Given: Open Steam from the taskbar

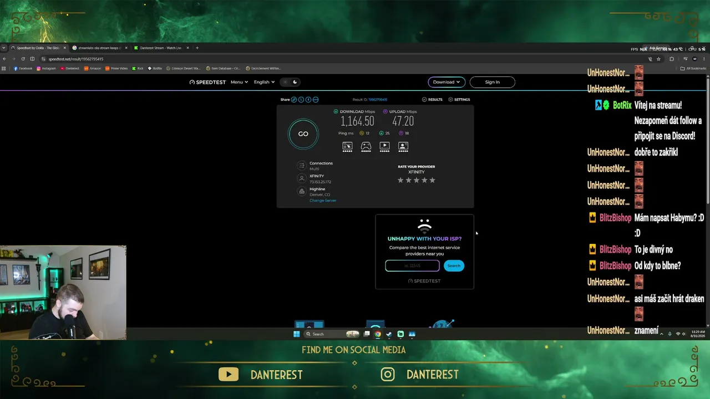Looking at the screenshot, I should 389,334.
